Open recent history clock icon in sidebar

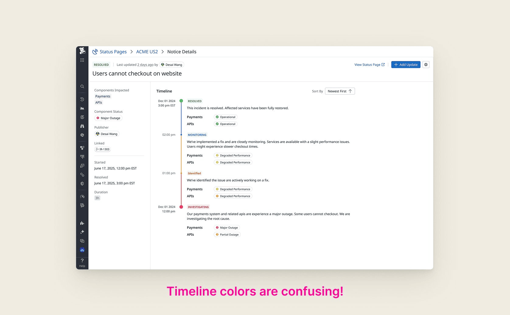pyautogui.click(x=82, y=99)
